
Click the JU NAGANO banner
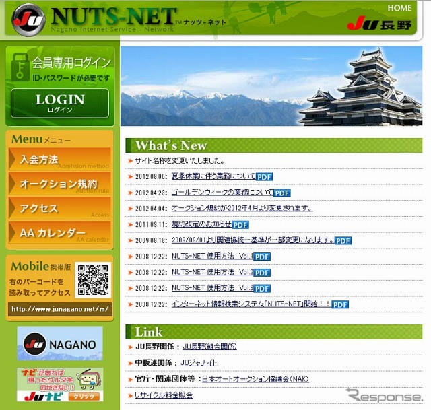60,343
